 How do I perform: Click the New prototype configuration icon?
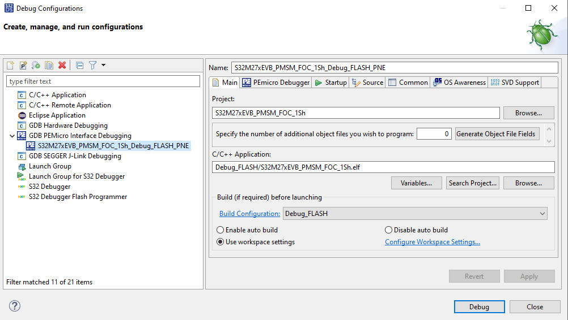click(23, 66)
